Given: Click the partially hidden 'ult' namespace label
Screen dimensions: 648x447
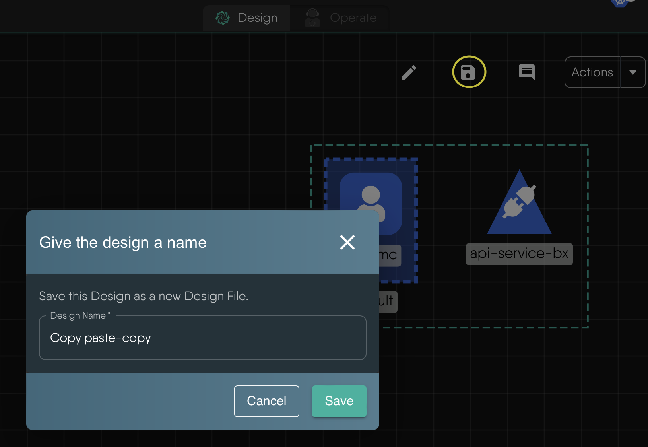Looking at the screenshot, I should pyautogui.click(x=388, y=301).
